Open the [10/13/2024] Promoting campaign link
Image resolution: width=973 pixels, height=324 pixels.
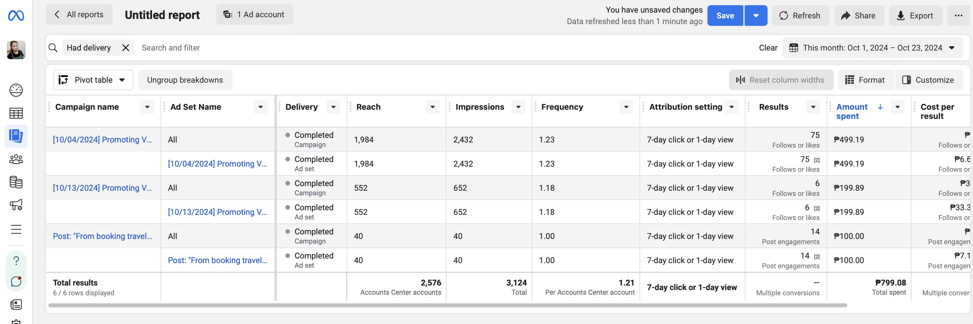(102, 188)
